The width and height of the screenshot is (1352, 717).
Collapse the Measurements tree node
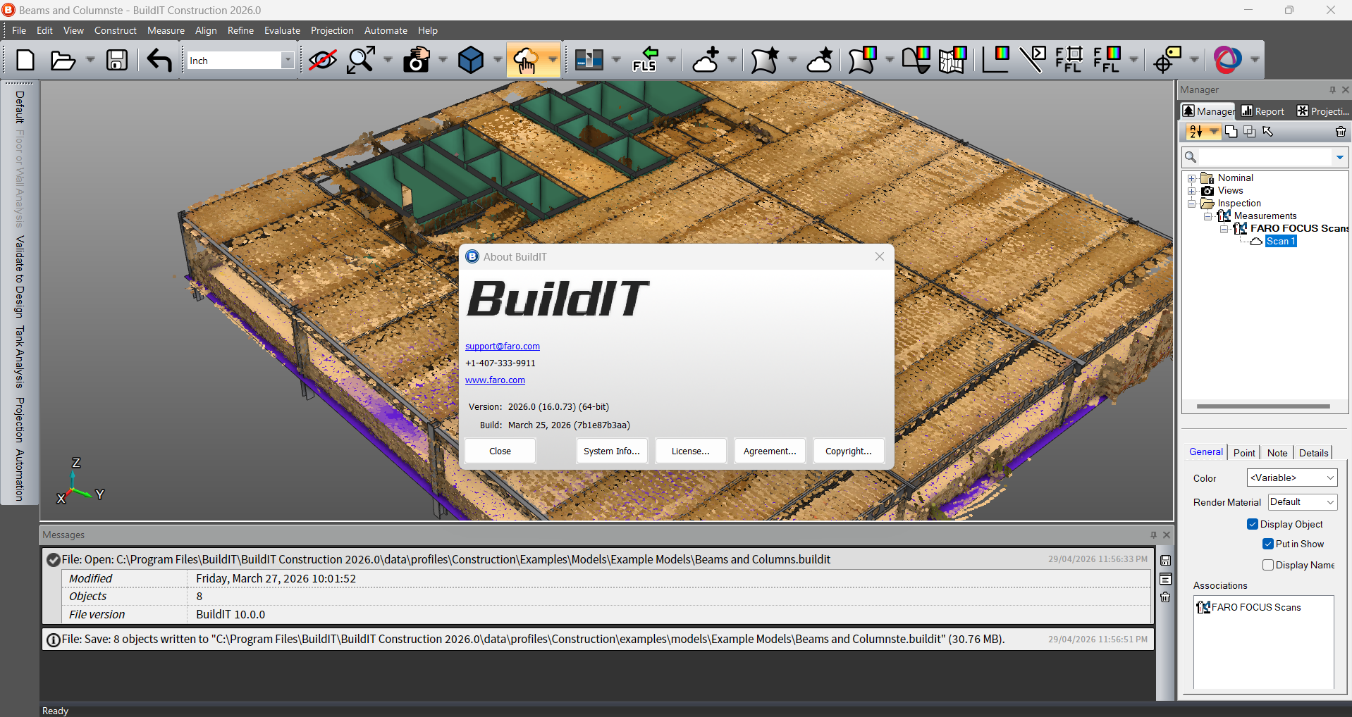coord(1208,216)
